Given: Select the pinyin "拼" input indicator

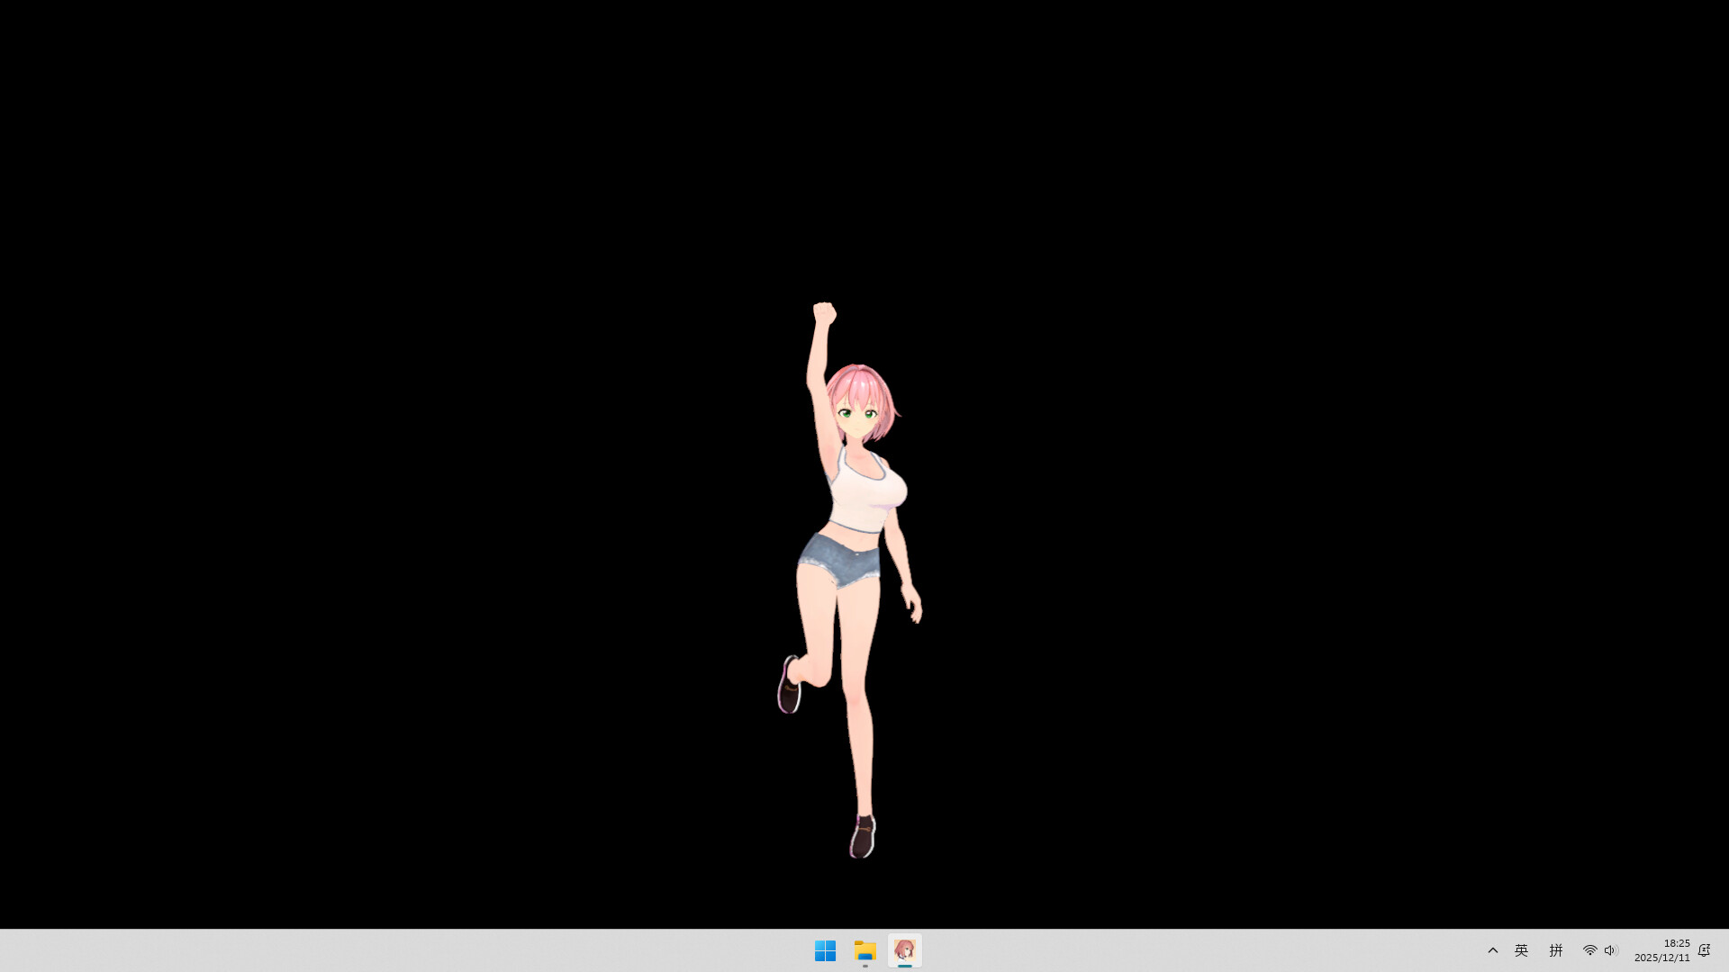Looking at the screenshot, I should pos(1556,950).
